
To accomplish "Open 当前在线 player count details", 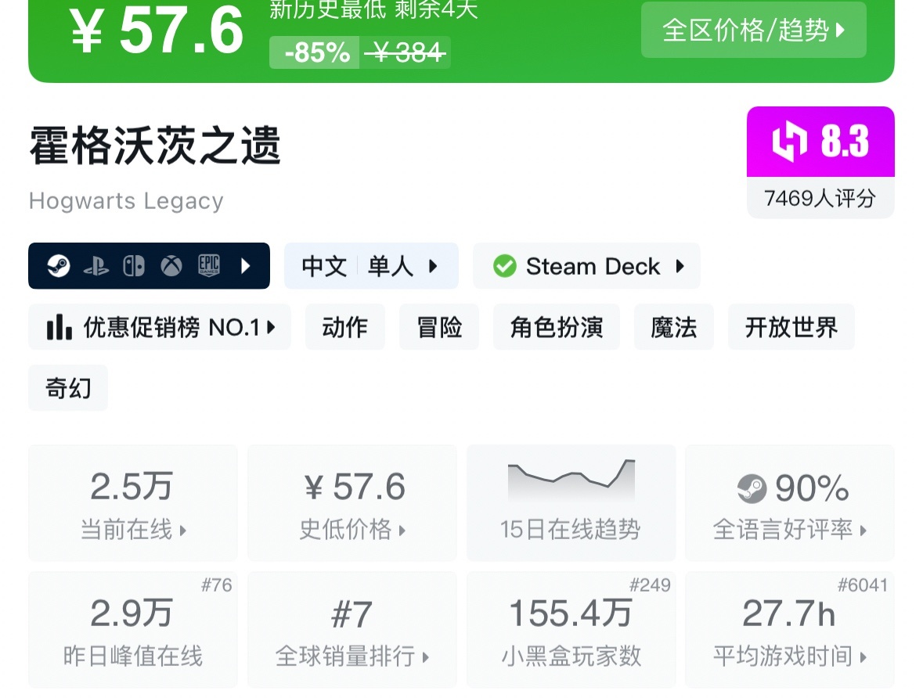I will point(132,502).
